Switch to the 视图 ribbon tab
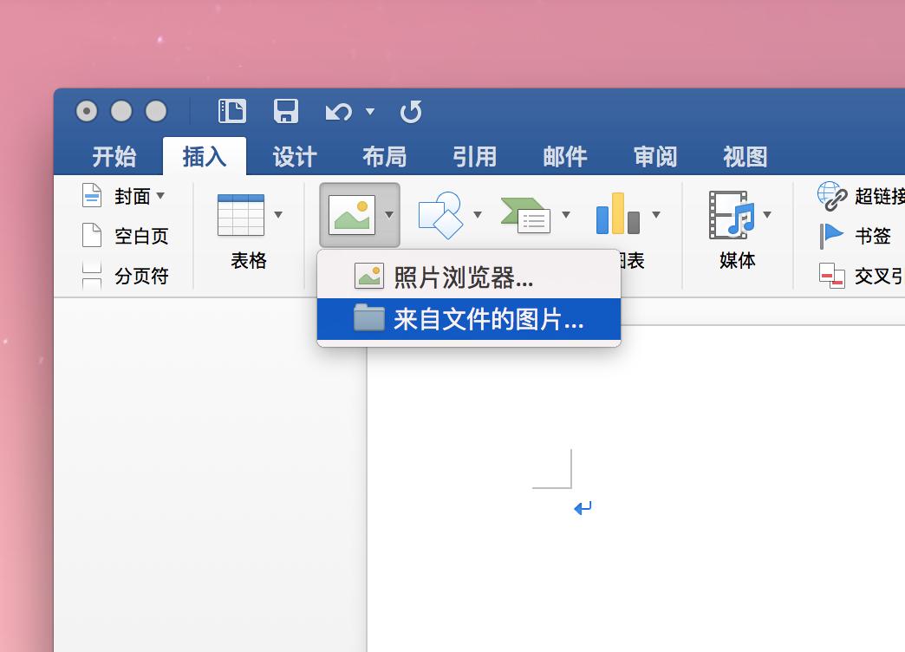The width and height of the screenshot is (905, 652). 744,155
